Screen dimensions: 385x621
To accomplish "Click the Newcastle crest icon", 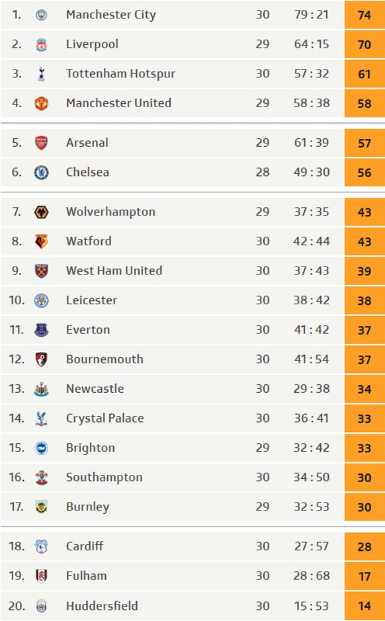I will click(41, 389).
